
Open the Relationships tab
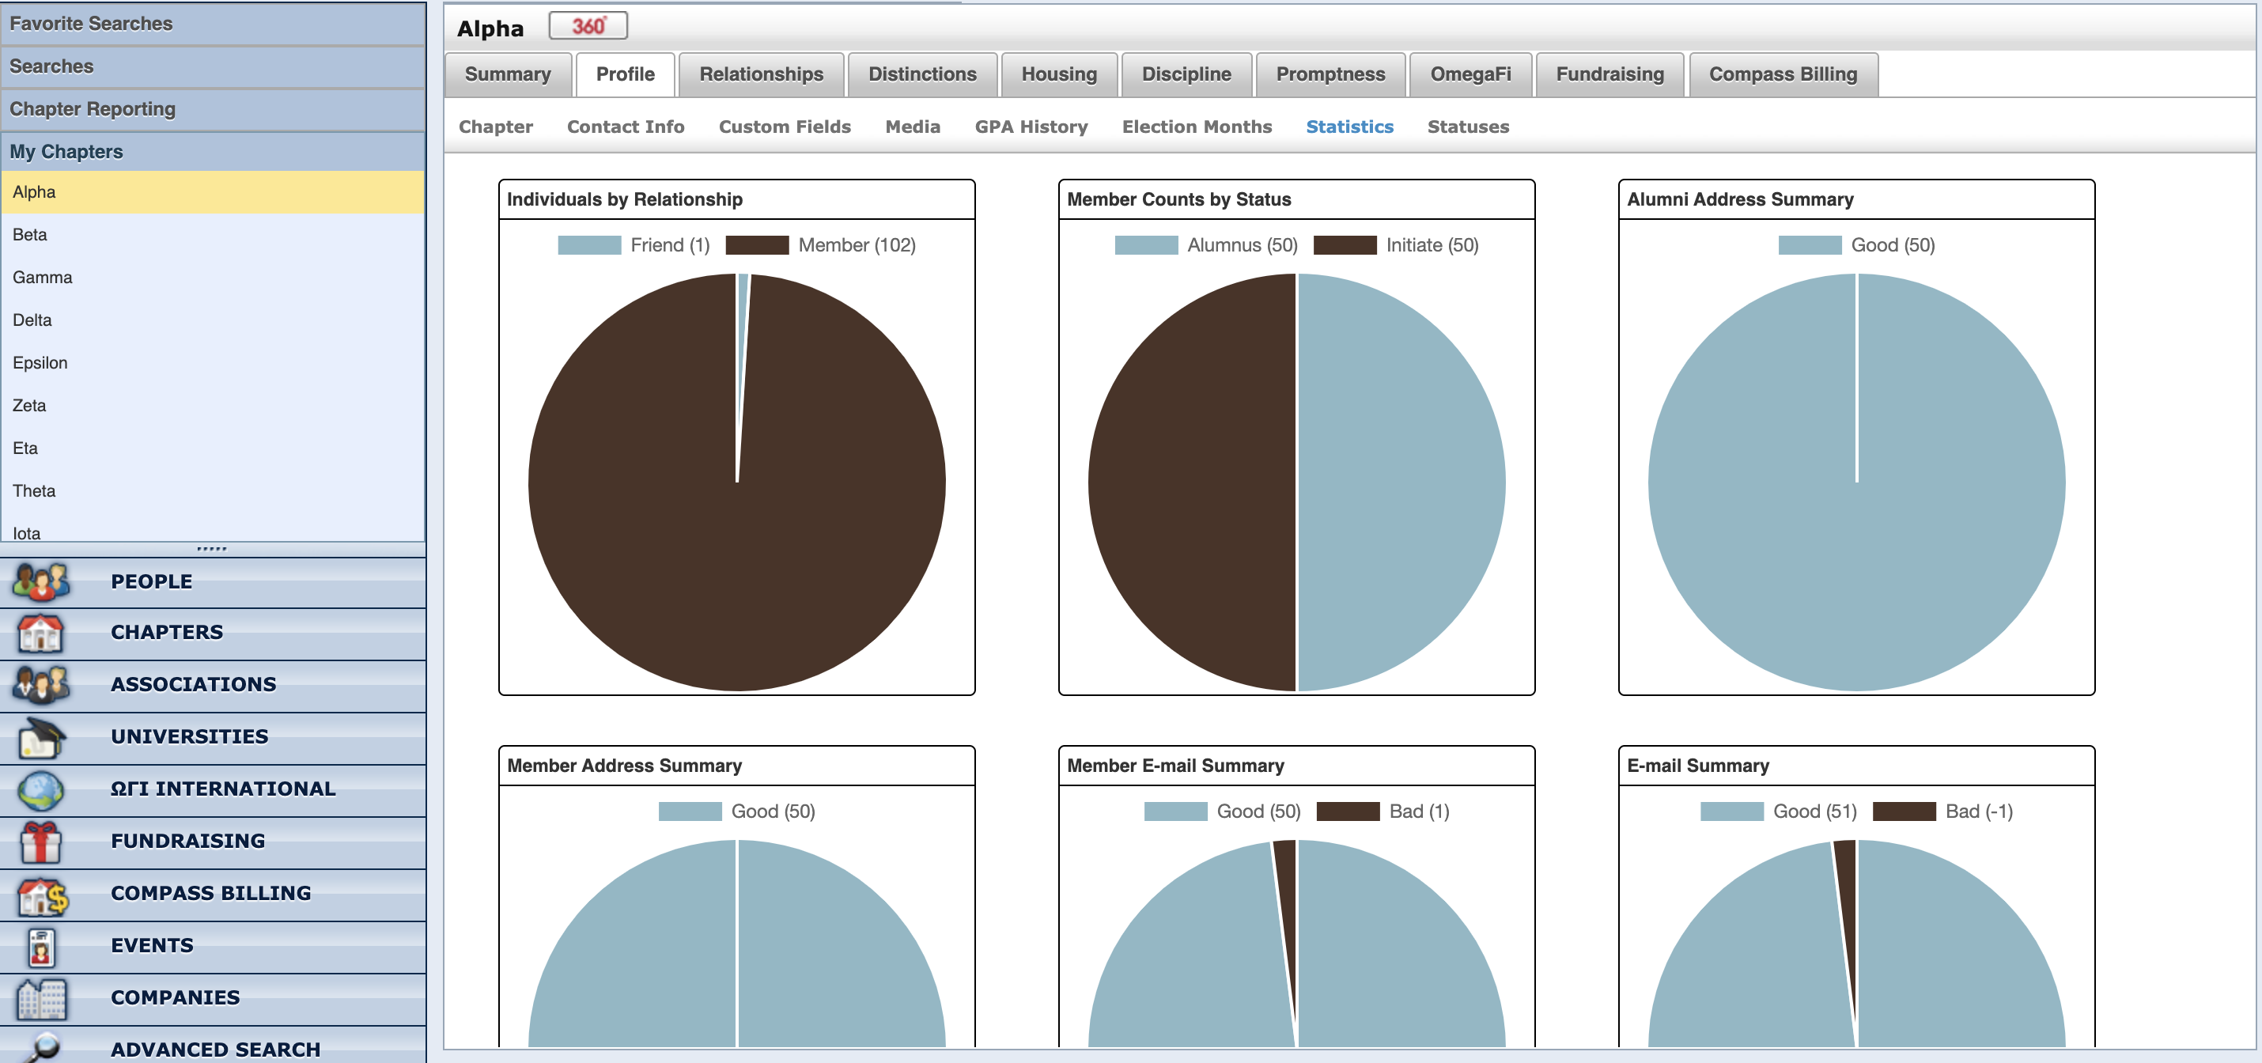point(762,74)
